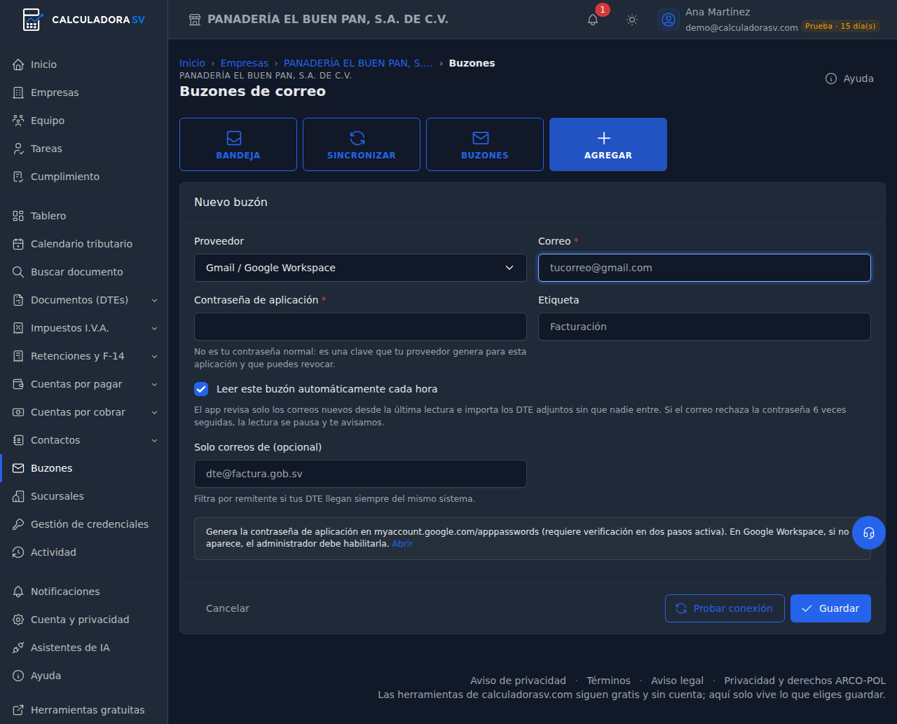
Task: Click the headset support chat button
Action: coord(869,533)
